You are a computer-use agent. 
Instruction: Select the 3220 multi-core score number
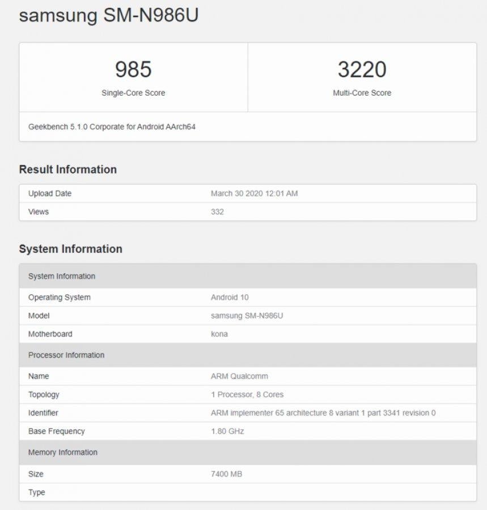pyautogui.click(x=362, y=69)
